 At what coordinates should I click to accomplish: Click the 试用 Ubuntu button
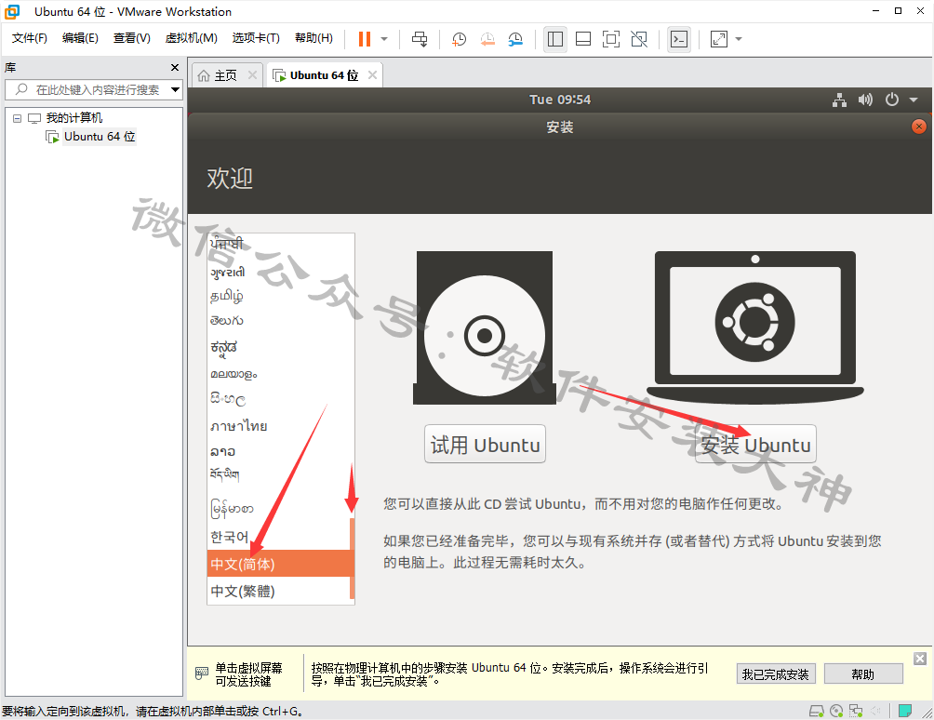485,445
